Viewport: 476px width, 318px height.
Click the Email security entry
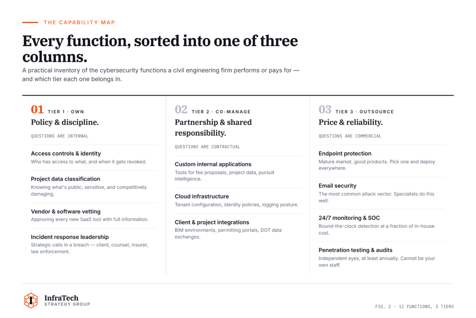pos(337,186)
